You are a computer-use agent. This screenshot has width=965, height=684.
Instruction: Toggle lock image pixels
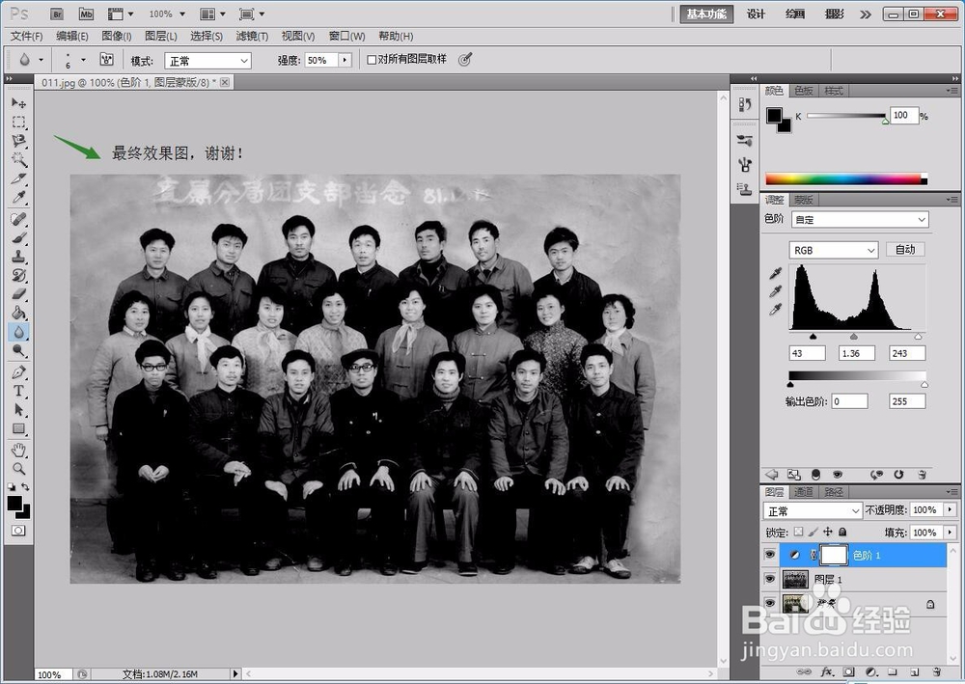(x=813, y=533)
